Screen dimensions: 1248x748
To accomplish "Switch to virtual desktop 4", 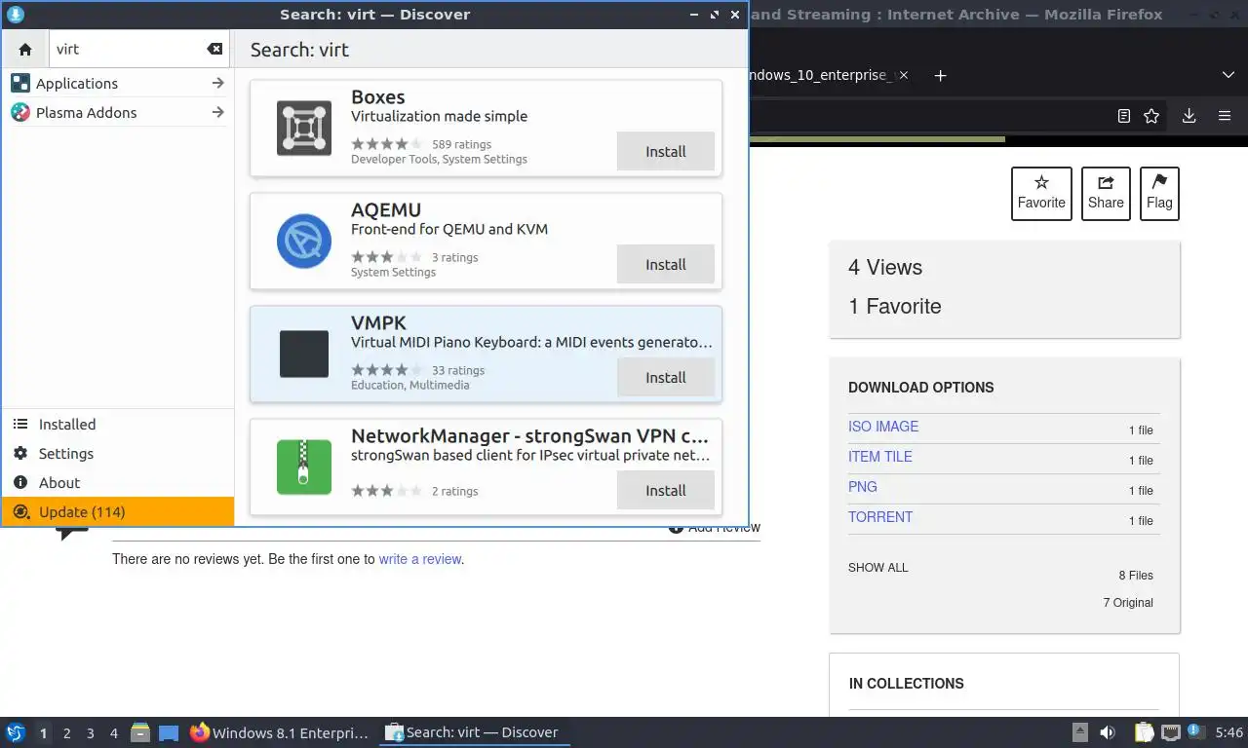I will 113,733.
